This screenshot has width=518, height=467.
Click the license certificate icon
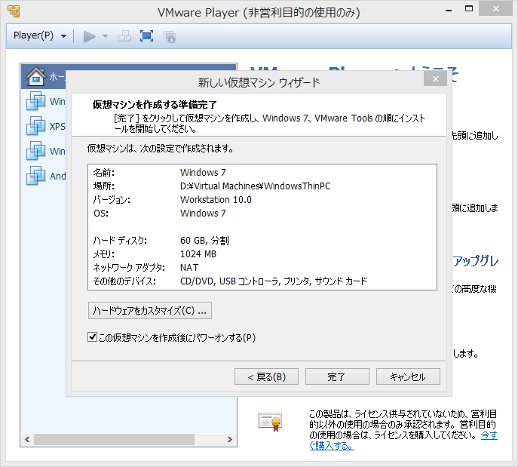coord(270,422)
